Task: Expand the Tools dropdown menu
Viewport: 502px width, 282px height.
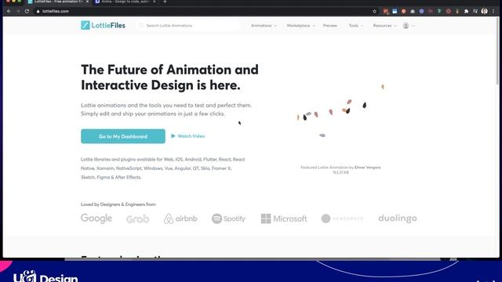Action: [x=355, y=26]
